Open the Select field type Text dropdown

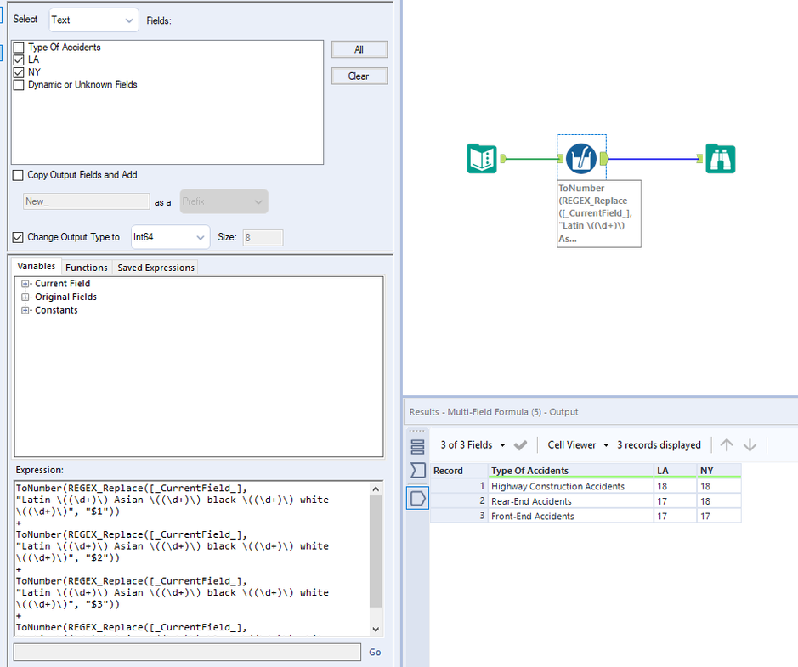coord(93,20)
